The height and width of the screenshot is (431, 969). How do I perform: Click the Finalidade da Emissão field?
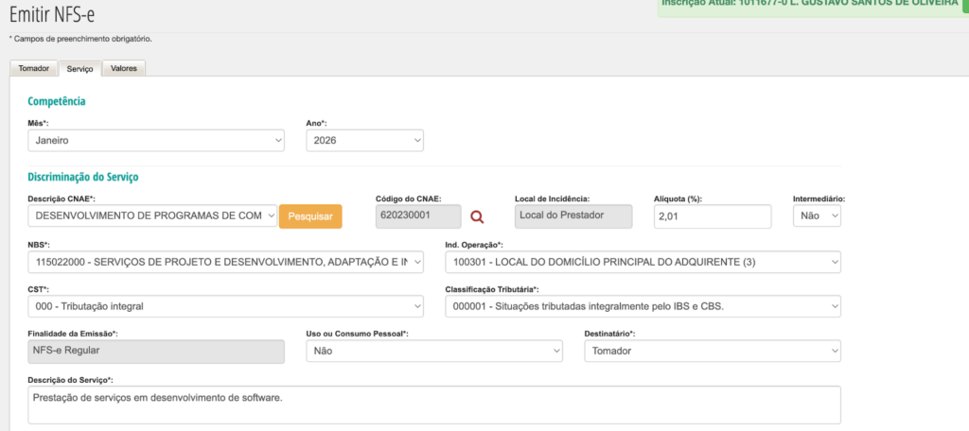(156, 351)
